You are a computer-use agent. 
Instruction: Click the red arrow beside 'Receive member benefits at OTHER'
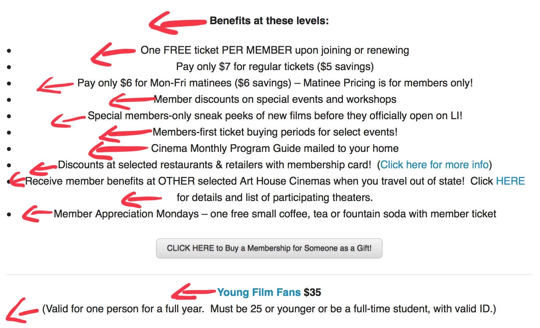pyautogui.click(x=17, y=180)
